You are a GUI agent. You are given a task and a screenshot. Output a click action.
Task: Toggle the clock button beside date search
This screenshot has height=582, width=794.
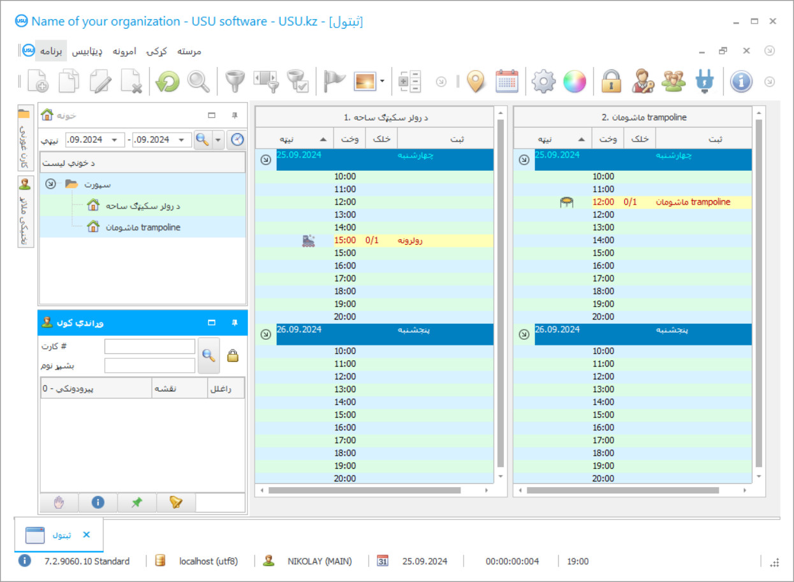[237, 140]
